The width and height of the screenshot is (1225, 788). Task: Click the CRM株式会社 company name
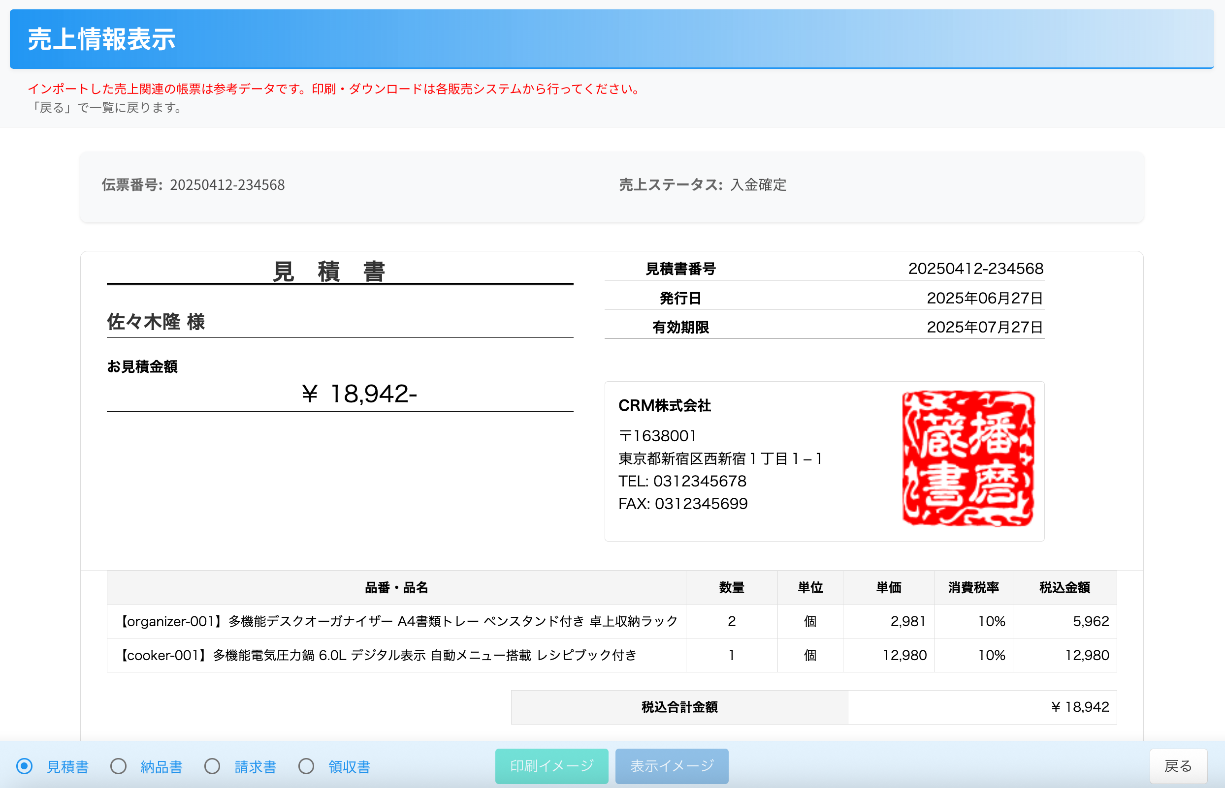[664, 406]
